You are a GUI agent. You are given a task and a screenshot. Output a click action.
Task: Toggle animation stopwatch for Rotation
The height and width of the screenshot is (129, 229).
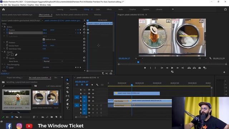point(7,42)
